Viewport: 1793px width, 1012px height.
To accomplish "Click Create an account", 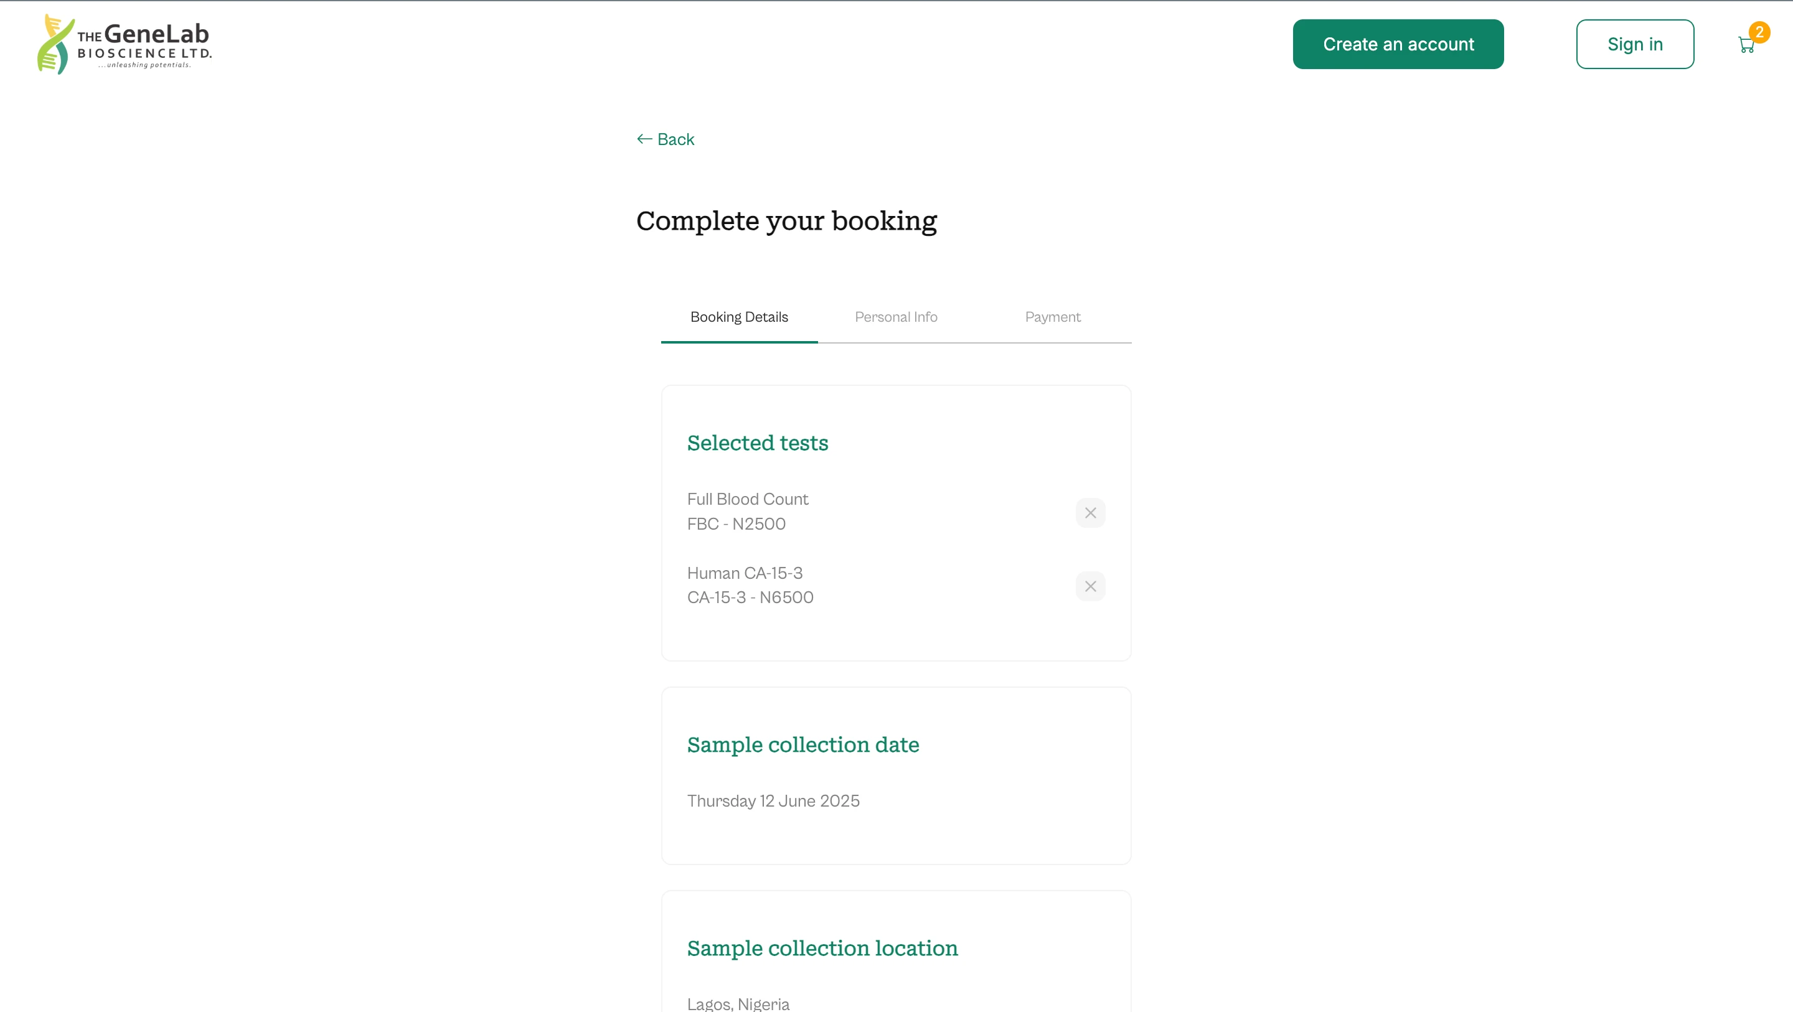I will [x=1398, y=44].
